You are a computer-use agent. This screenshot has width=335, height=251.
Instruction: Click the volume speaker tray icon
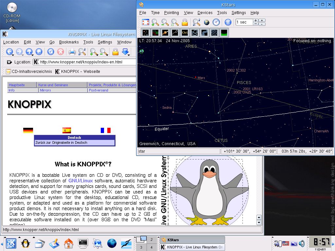(302, 243)
